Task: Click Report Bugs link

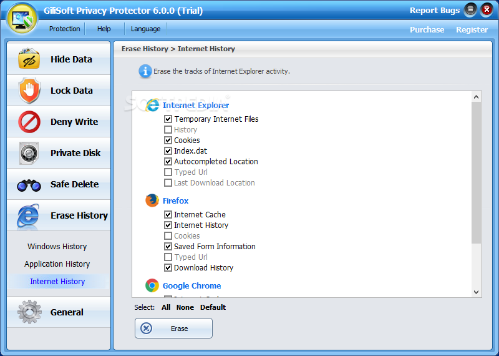Action: click(435, 11)
